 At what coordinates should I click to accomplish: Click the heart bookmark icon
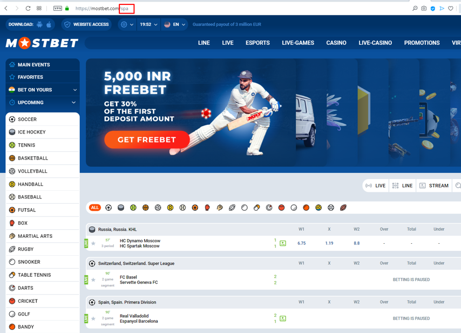tap(450, 8)
